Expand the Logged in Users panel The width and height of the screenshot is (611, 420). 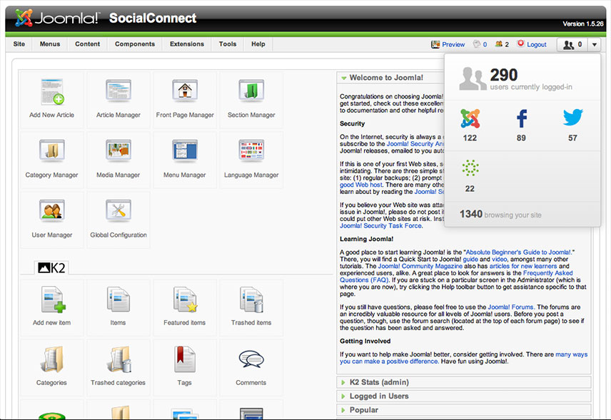point(343,396)
